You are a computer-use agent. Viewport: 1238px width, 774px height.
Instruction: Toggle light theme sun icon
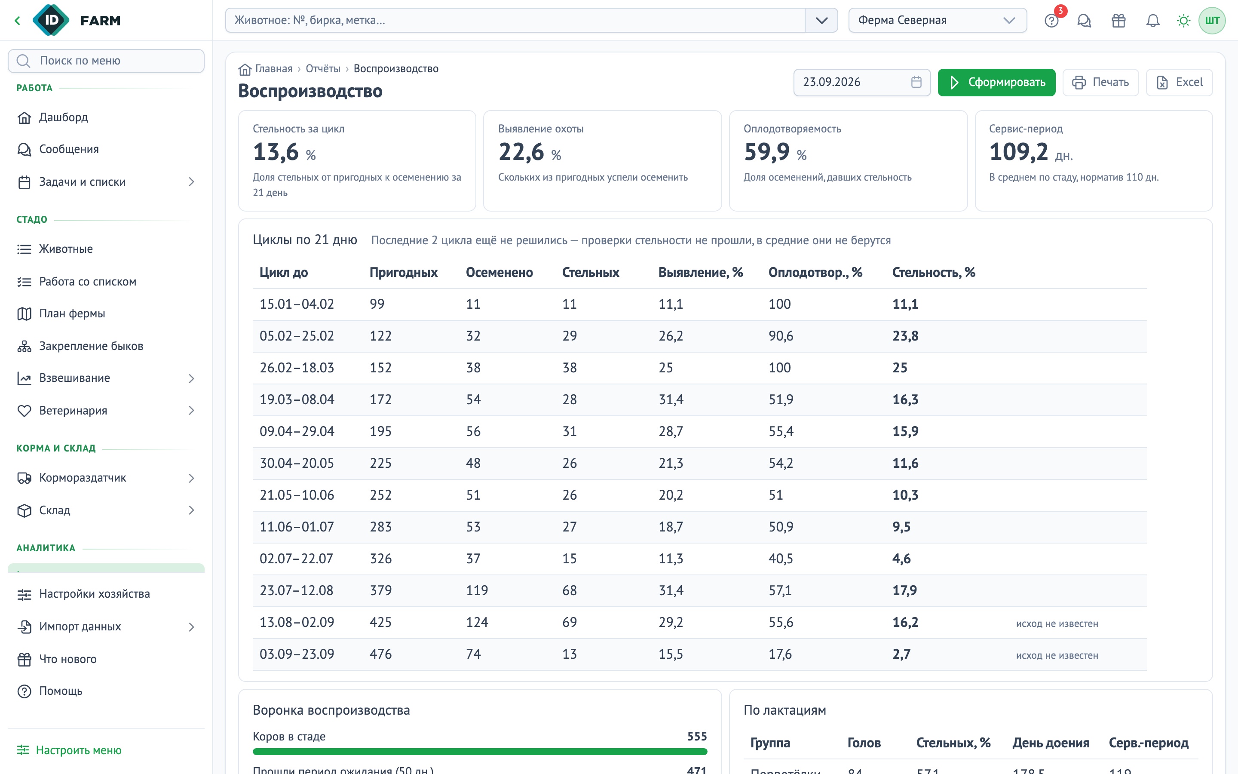(1183, 21)
